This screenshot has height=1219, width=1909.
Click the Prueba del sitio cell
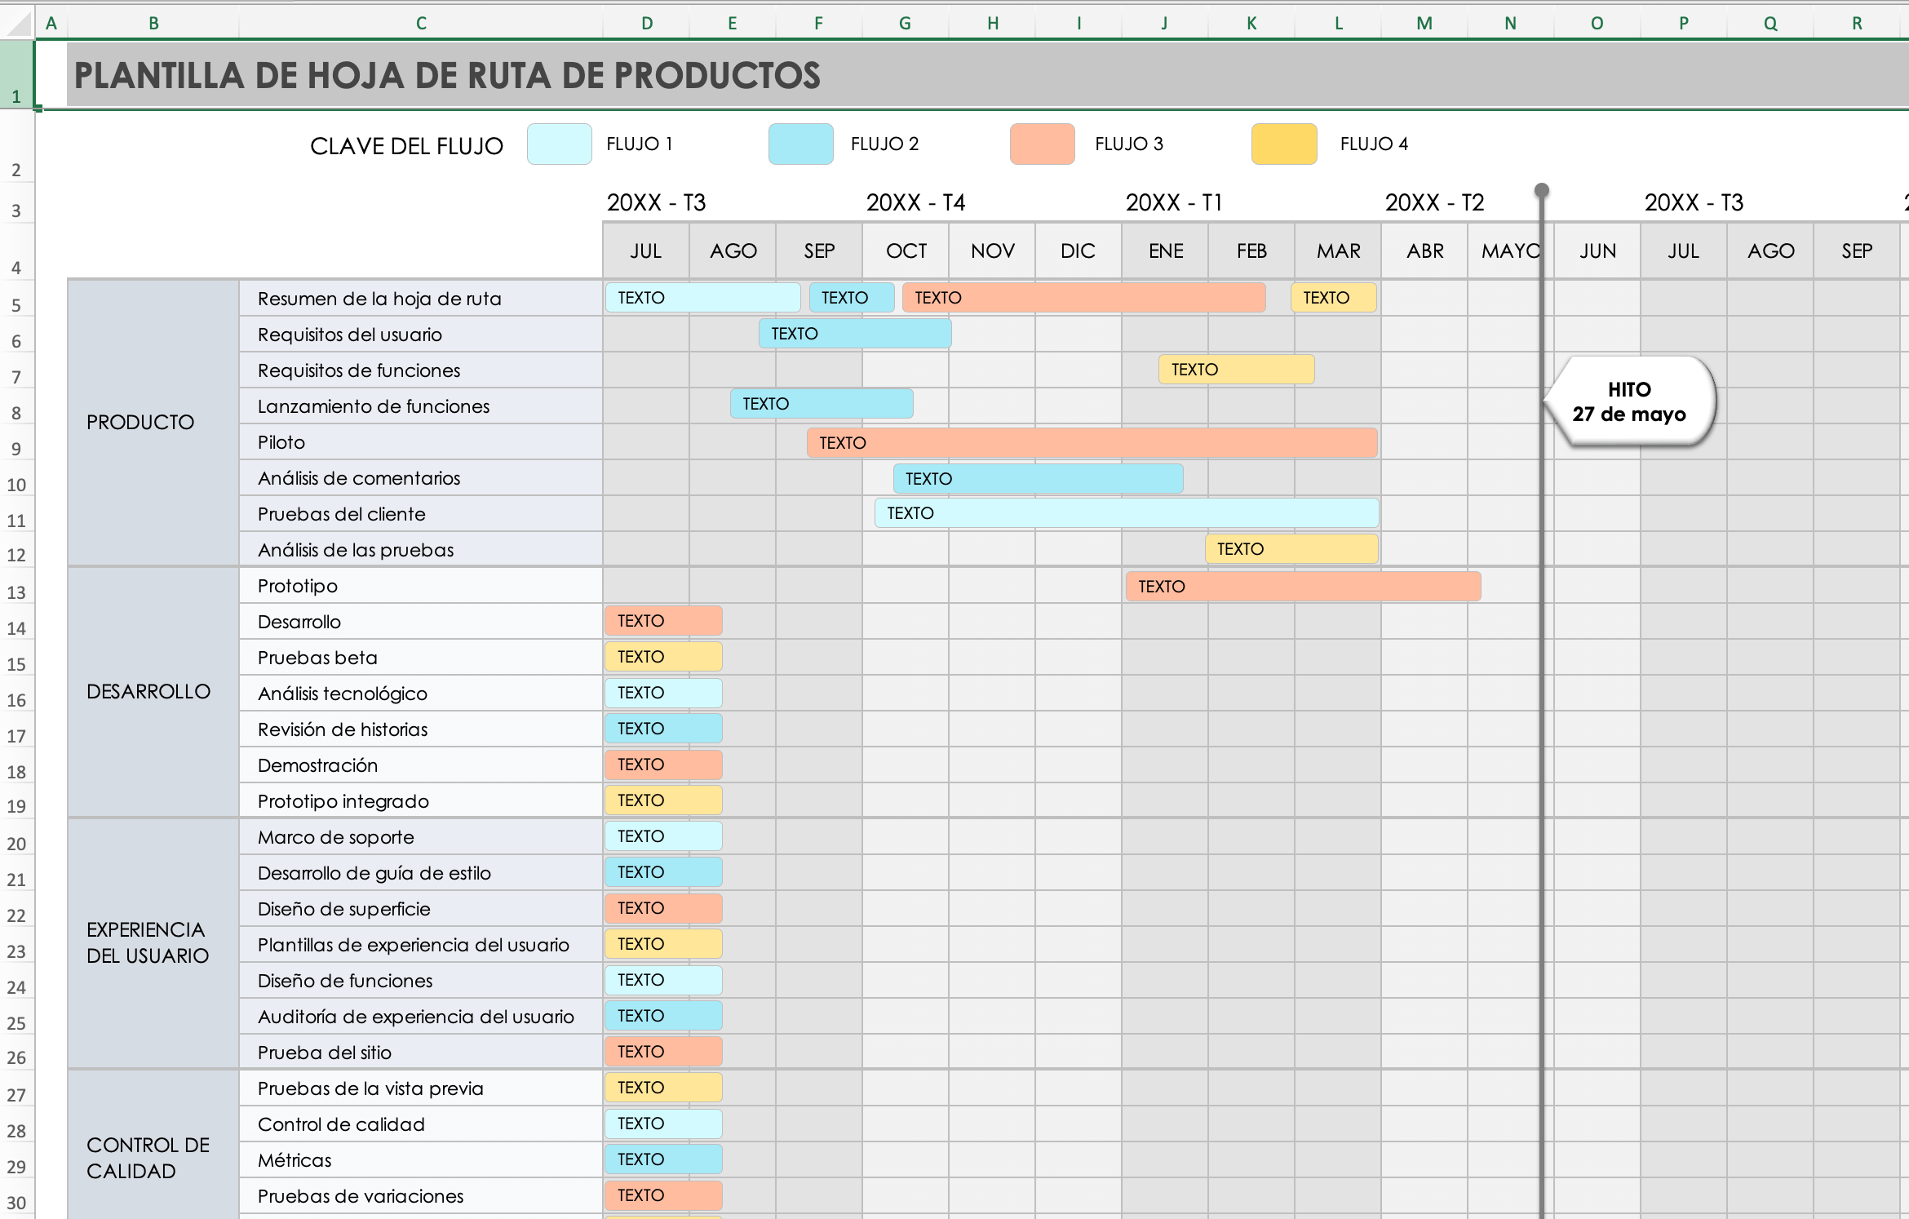(x=421, y=1053)
